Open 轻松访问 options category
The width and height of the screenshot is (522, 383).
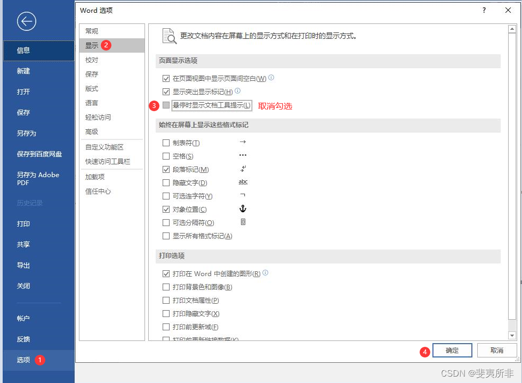point(112,117)
